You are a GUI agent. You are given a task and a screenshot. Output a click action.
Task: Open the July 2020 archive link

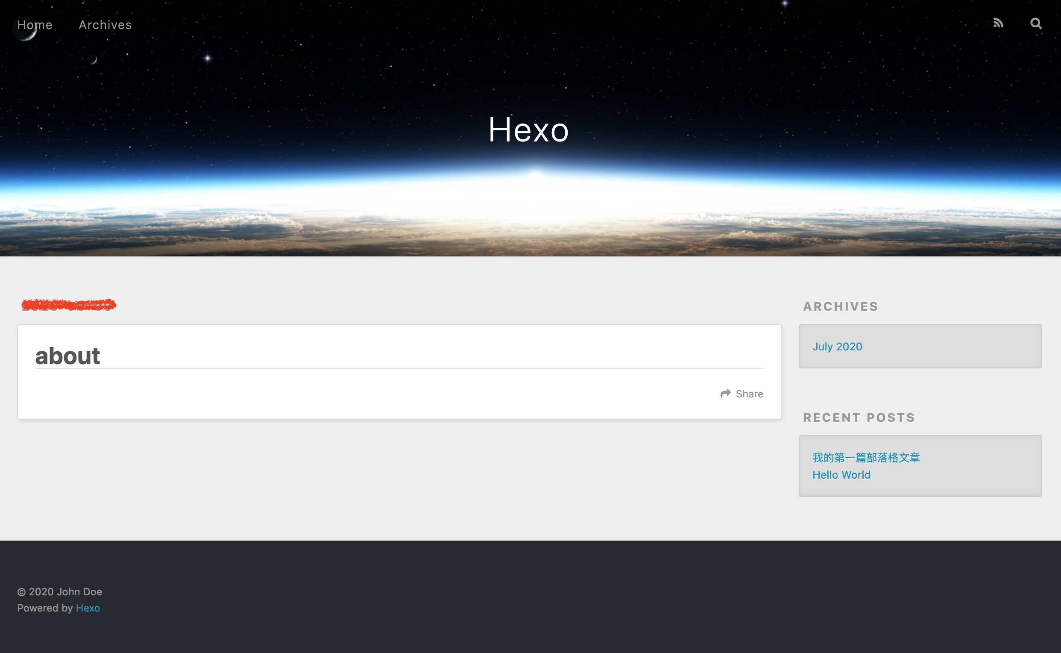pos(837,346)
